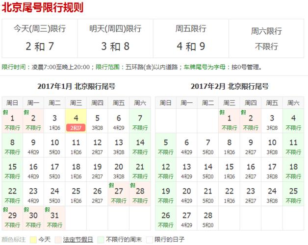Select February 7 cell with 5和0
This screenshot has width=308, height=245.
[x=208, y=145]
